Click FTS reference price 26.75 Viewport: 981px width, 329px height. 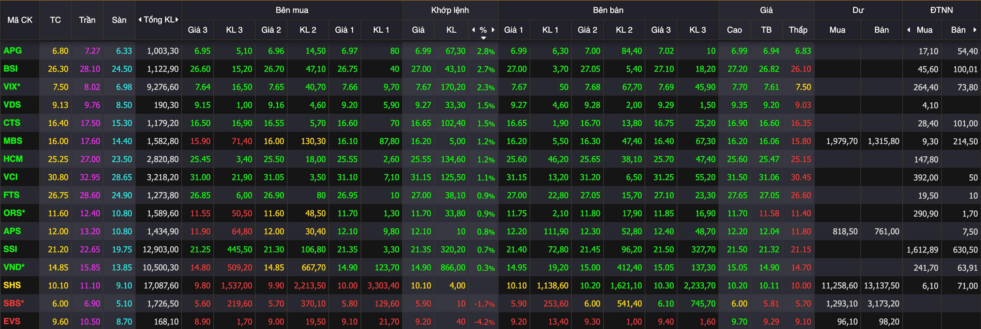coord(58,195)
